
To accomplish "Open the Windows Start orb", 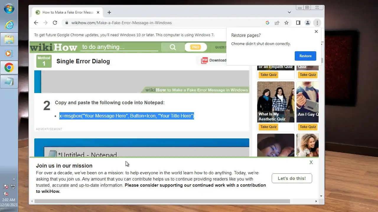I will pyautogui.click(x=9, y=8).
